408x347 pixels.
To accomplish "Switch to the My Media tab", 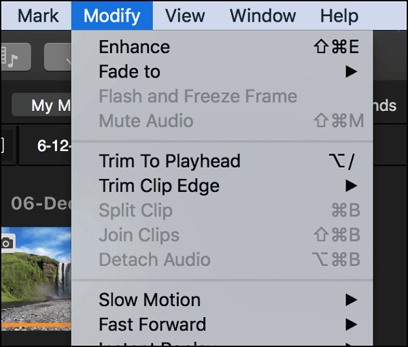I will coord(51,105).
